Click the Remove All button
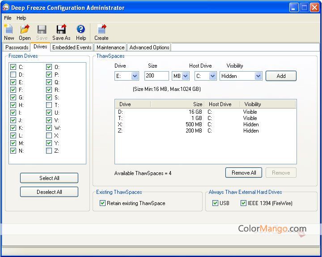Screen dimensions: 322x257 (244, 173)
